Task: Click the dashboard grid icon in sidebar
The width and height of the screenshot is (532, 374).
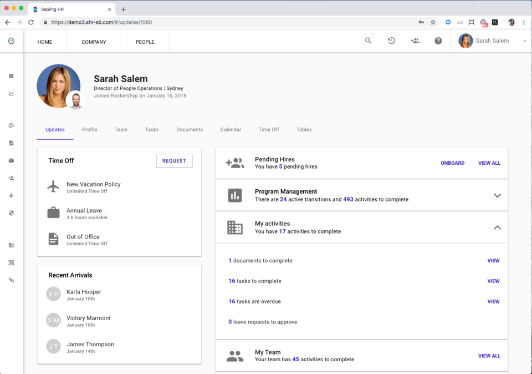Action: coord(11,76)
